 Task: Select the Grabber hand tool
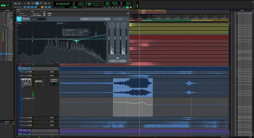[41, 3]
